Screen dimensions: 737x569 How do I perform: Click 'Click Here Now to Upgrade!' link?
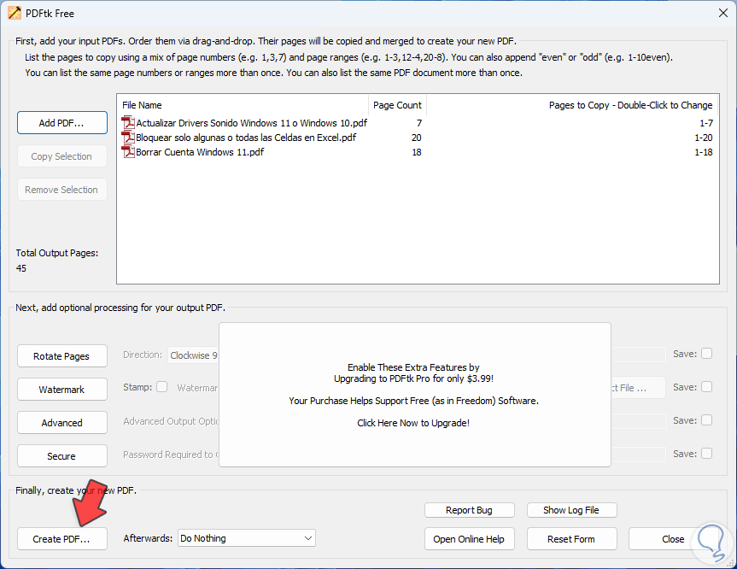(413, 423)
